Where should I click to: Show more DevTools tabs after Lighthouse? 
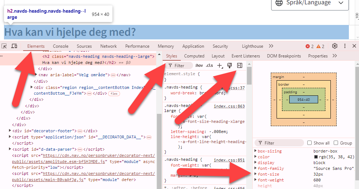[271, 46]
